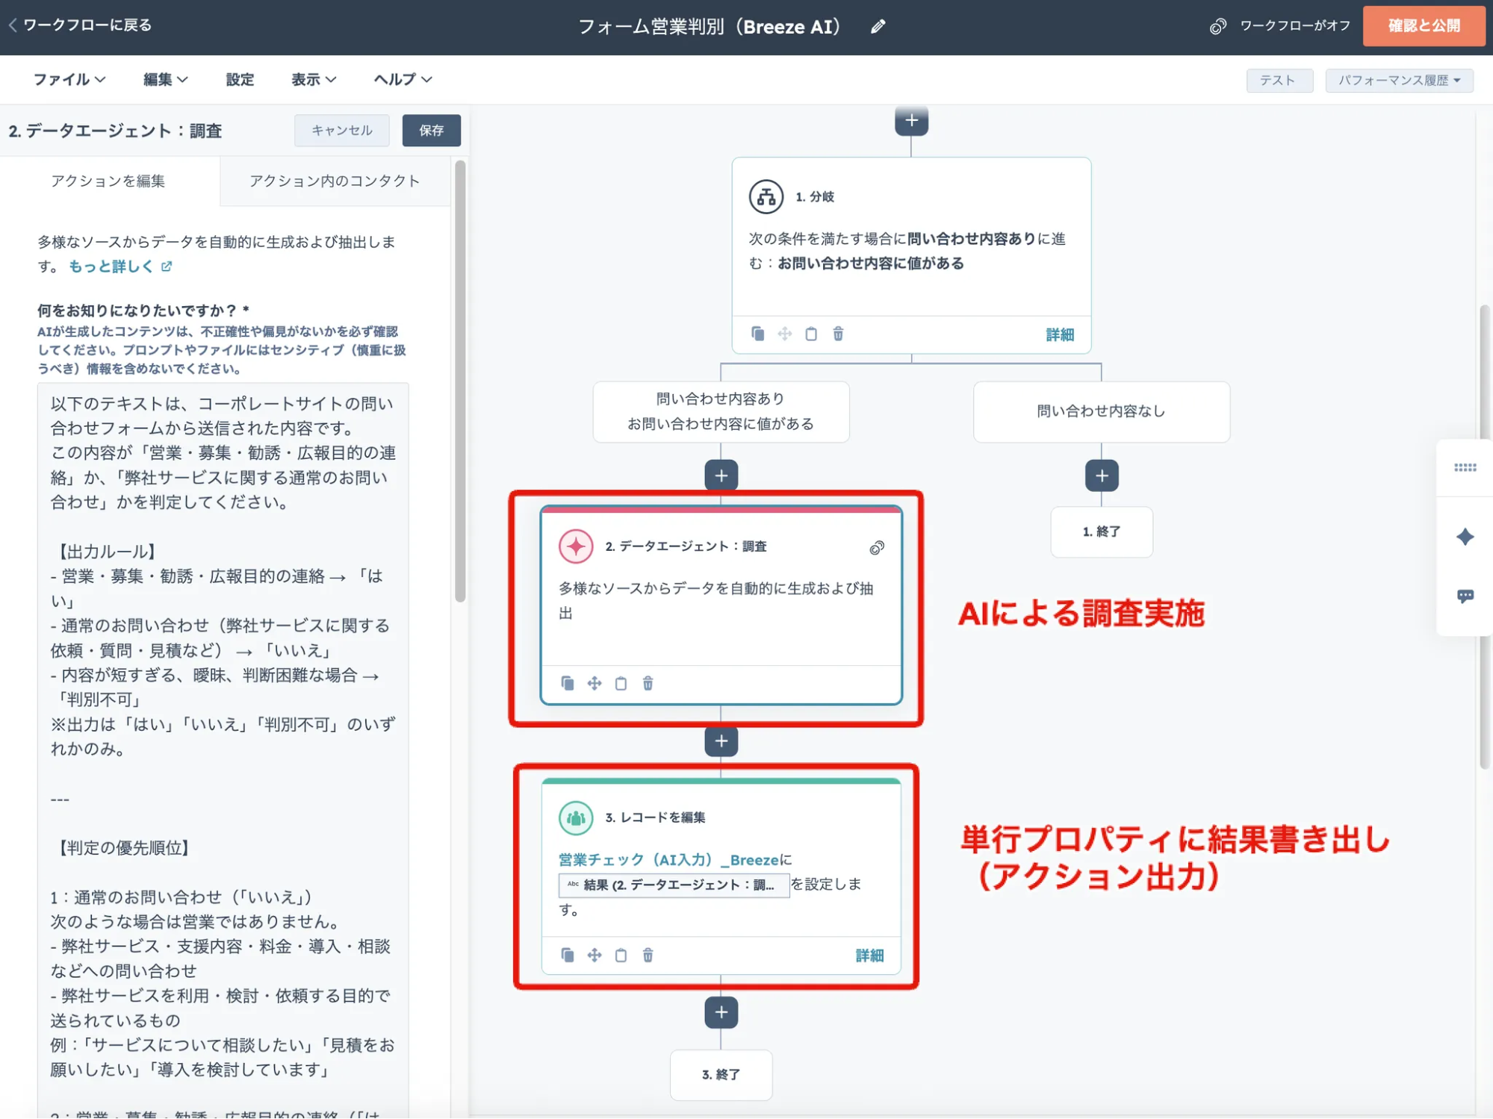Click plus button below 問い合わせ内容なし branch
1493x1119 pixels.
tap(1101, 476)
